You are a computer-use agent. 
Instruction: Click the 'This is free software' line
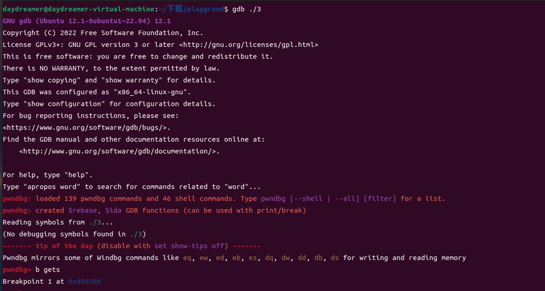[138, 56]
